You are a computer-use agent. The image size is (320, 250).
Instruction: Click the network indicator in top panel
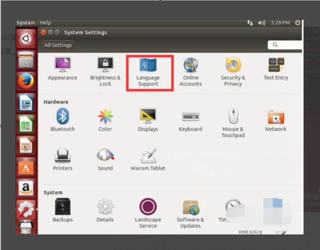pyautogui.click(x=250, y=22)
